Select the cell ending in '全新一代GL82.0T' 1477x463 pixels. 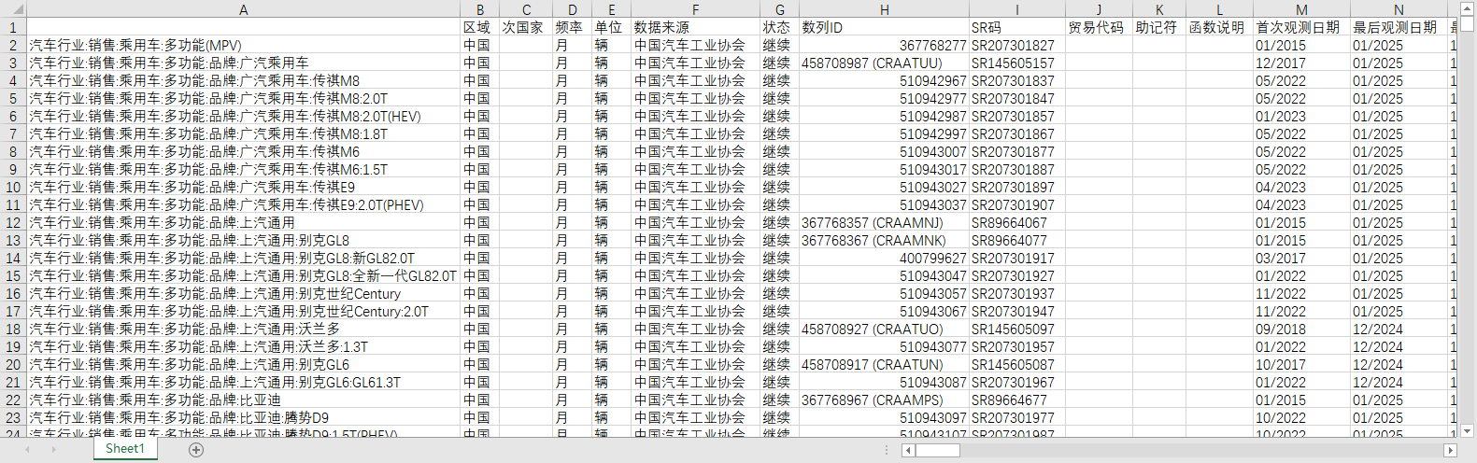click(243, 275)
